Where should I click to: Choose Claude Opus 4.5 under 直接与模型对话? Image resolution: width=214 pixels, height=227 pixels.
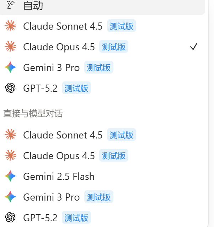click(102, 156)
